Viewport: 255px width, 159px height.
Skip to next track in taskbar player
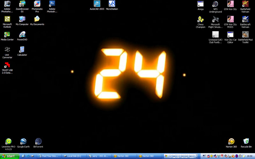186,156
